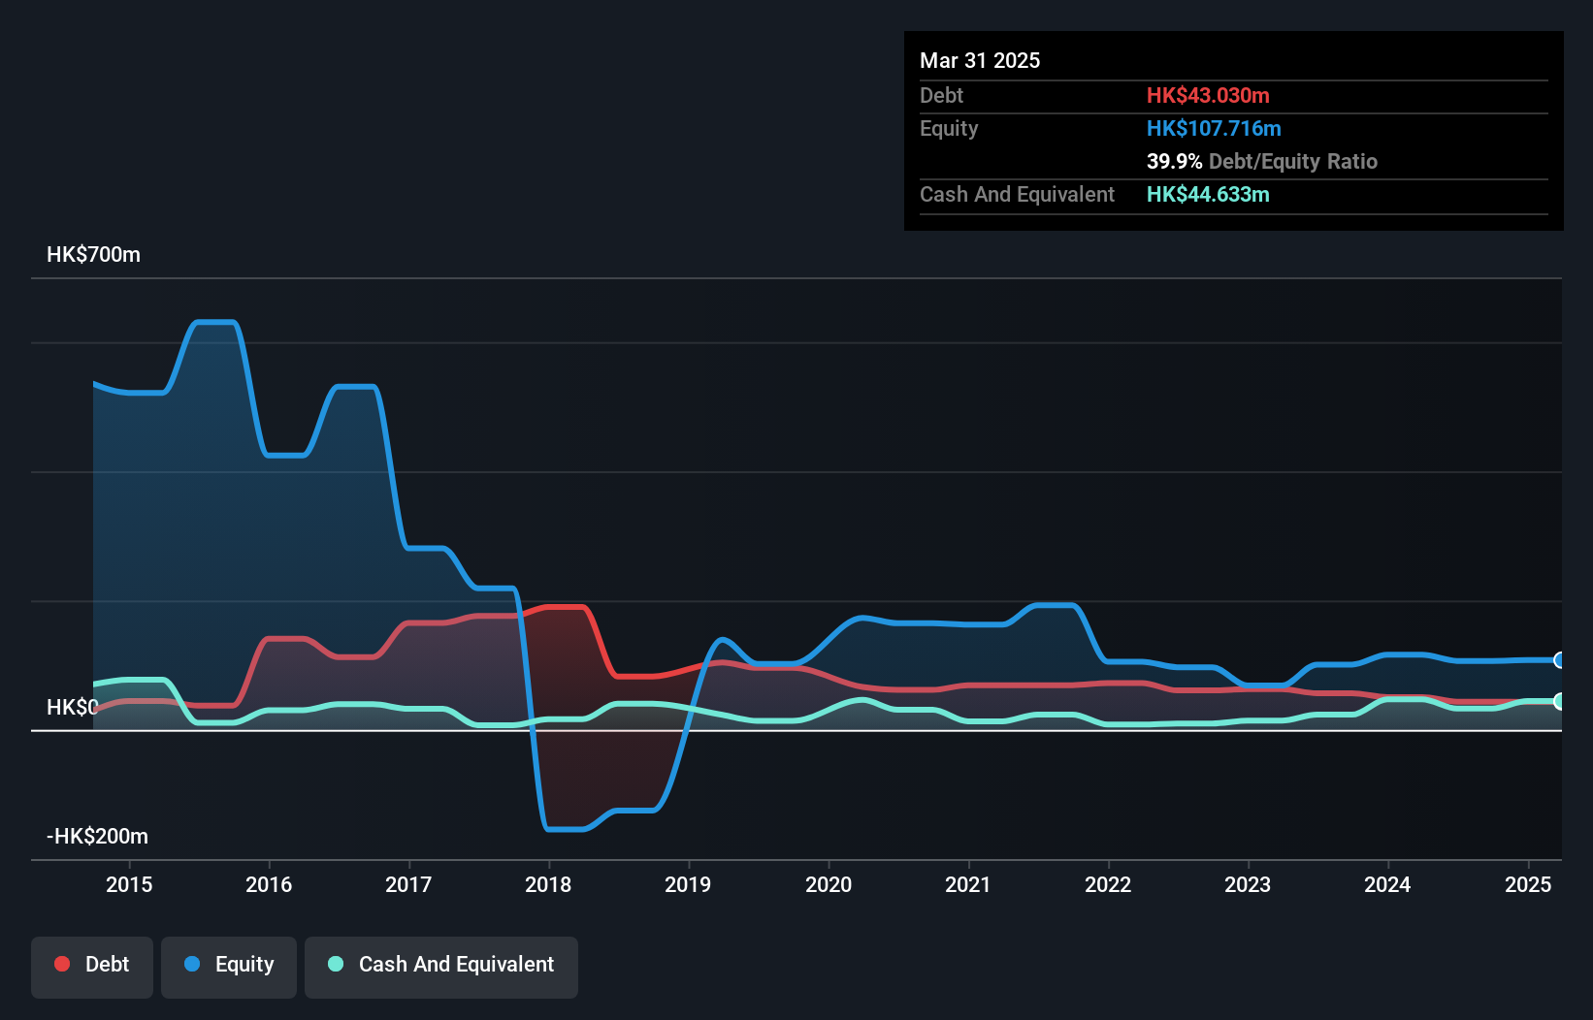Select the HK$43.030m debt value in tooltip
1593x1020 pixels.
pyautogui.click(x=1208, y=95)
